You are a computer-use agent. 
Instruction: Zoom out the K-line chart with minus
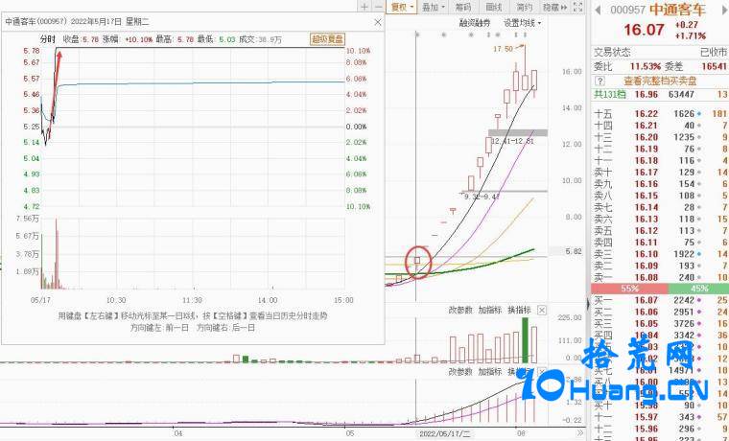(379, 7)
